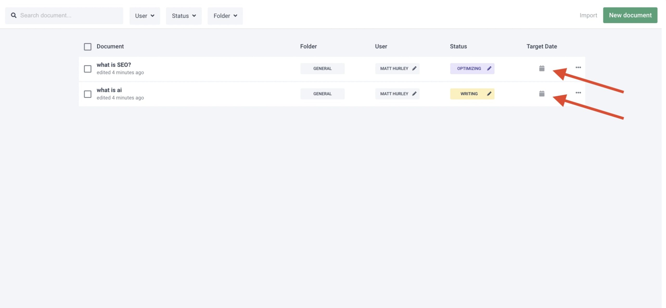Click the Target Date column header
The width and height of the screenshot is (666, 308).
pos(542,47)
